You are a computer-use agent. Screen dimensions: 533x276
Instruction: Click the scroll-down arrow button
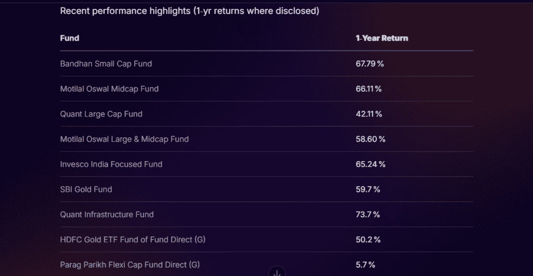tap(277, 272)
